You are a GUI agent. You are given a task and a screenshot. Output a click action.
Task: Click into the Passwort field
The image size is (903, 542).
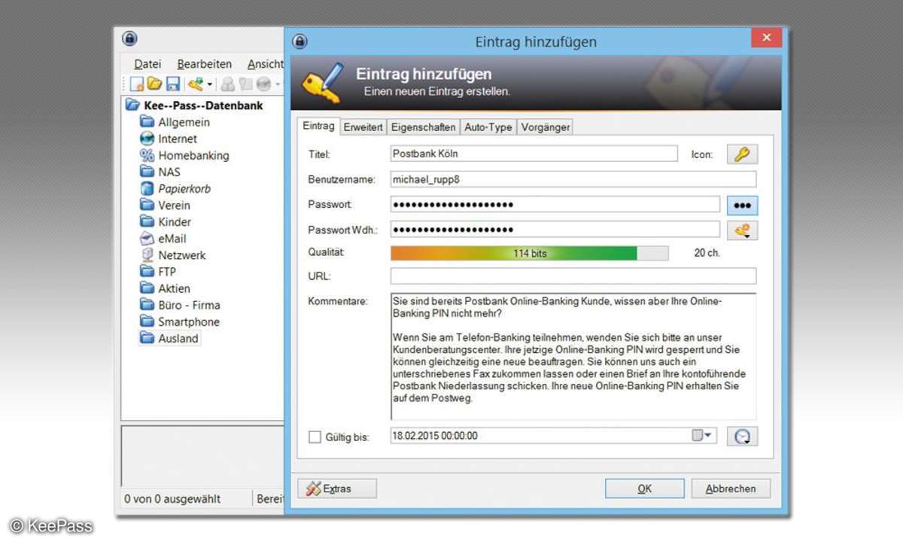(555, 205)
